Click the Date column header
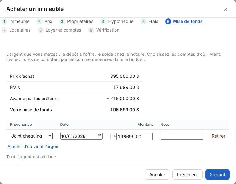236x184 pixels. pyautogui.click(x=64, y=125)
